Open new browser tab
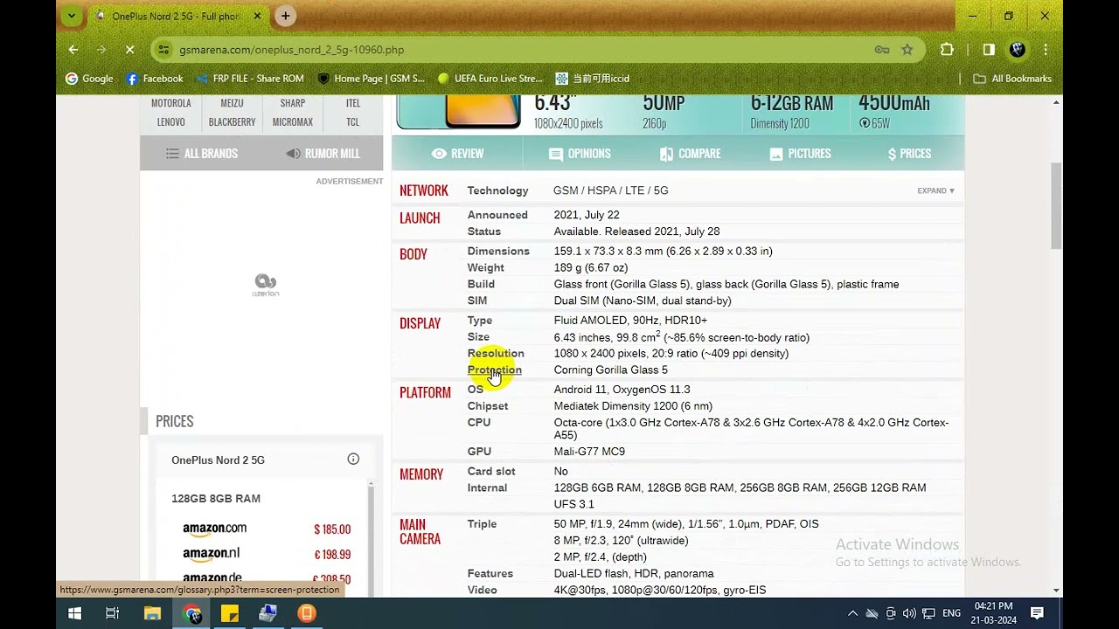Screen dimensions: 1119x629 click(285, 16)
